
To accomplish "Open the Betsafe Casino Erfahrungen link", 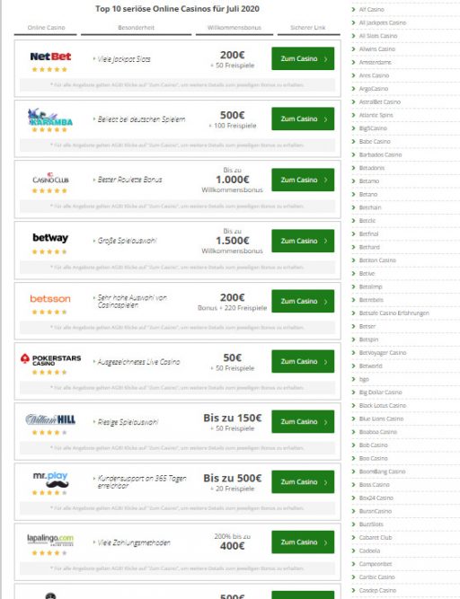I will (x=394, y=313).
